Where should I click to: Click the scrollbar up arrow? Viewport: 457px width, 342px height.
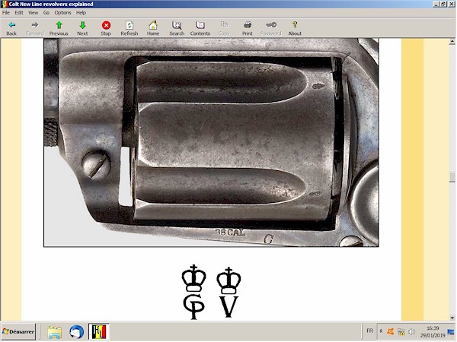[452, 42]
